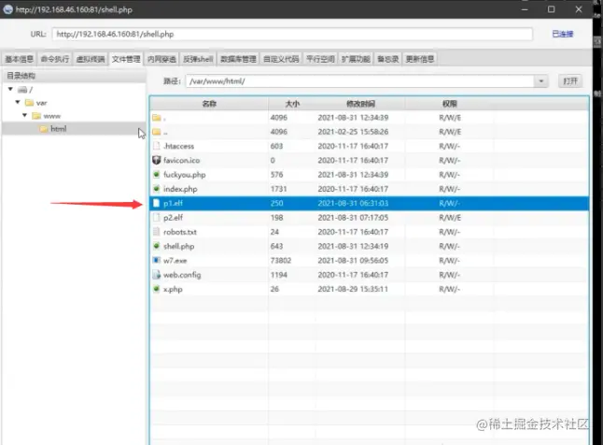
Task: Click the 73802 size cell of w7.exe
Action: (x=281, y=261)
